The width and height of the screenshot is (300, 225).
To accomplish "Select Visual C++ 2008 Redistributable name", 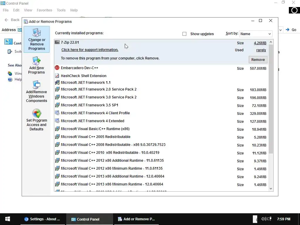I will (x=113, y=145).
